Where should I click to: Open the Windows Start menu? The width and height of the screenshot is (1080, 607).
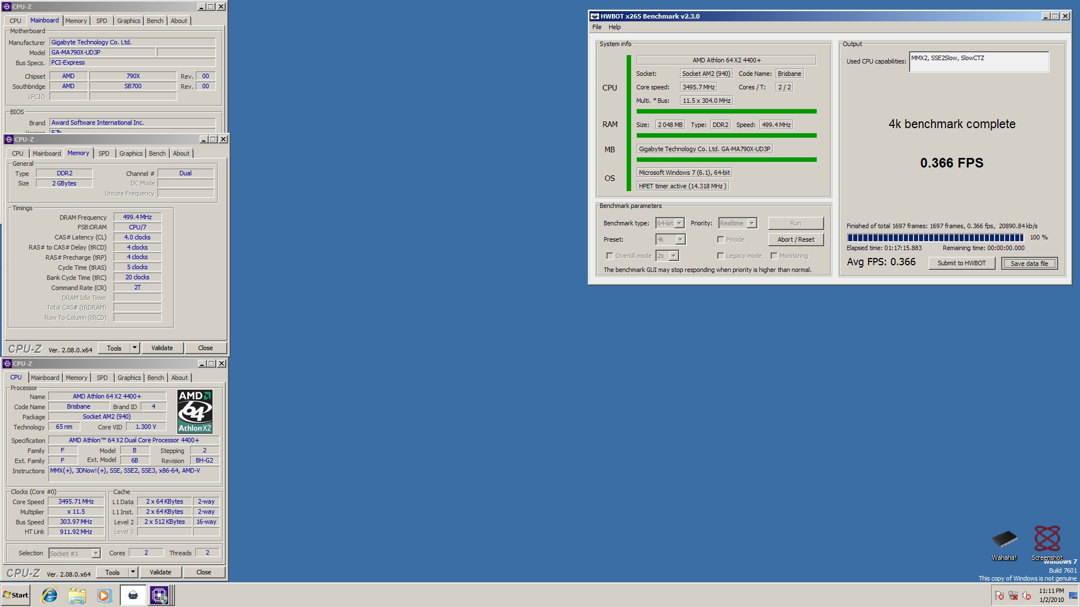[x=16, y=595]
